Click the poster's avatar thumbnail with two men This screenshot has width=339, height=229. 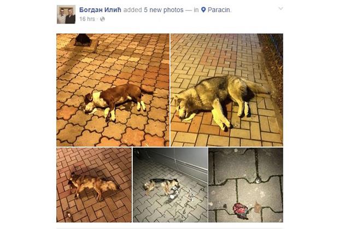coord(66,14)
